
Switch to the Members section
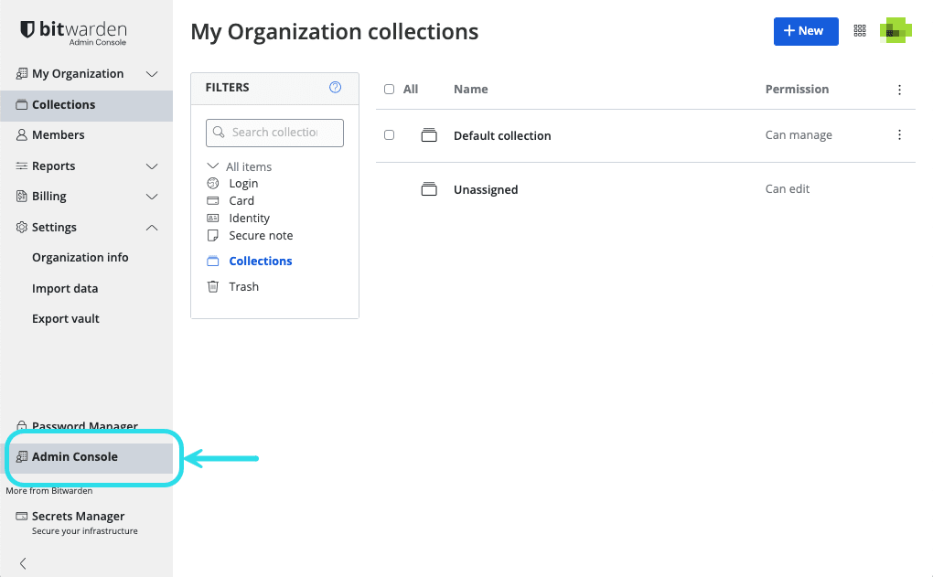[56, 135]
